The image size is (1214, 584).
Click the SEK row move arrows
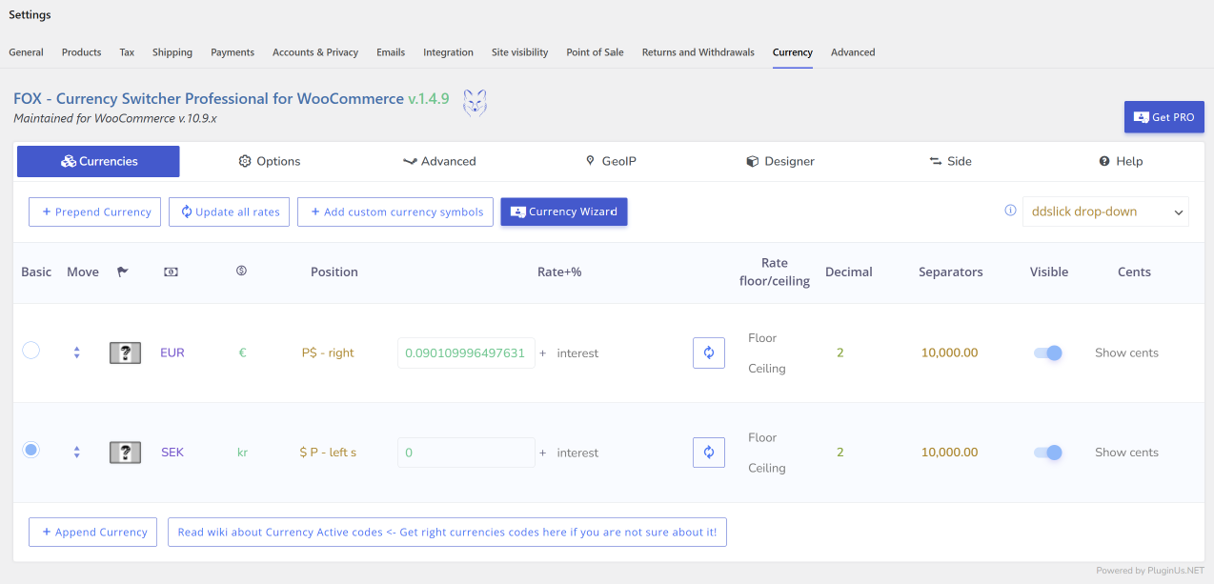pos(76,453)
